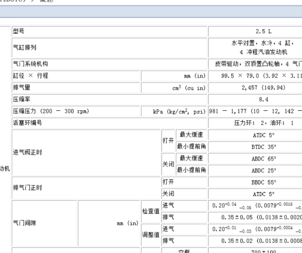Click the 0.35±0.05 exhaust check value
This screenshot has width=302, height=253.
click(262, 217)
